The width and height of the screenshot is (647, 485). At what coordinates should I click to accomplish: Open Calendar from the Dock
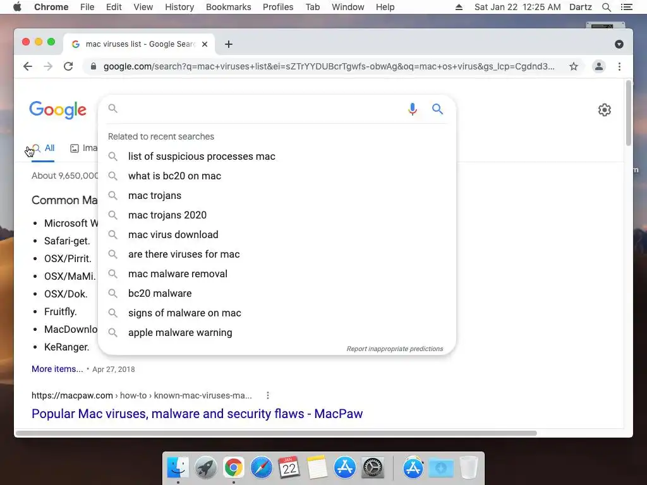[289, 468]
